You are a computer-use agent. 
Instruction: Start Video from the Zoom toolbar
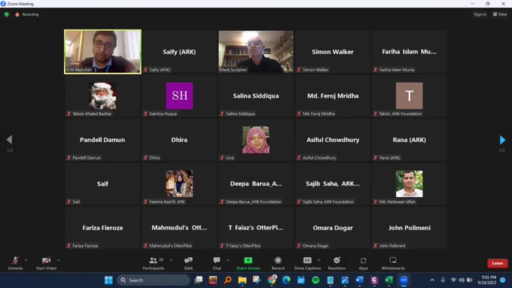tap(46, 263)
